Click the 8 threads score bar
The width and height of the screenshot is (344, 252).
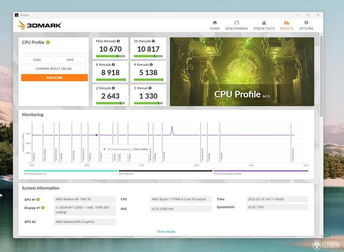point(111,80)
